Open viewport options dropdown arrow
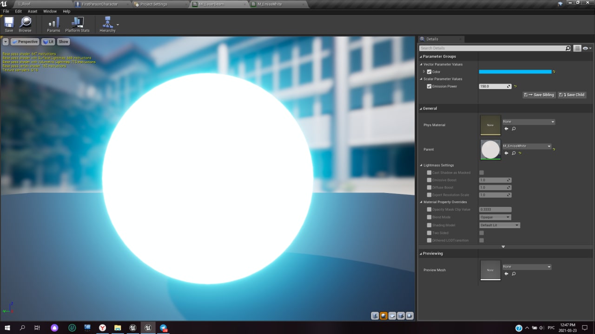Image resolution: width=595 pixels, height=334 pixels. tap(6, 42)
